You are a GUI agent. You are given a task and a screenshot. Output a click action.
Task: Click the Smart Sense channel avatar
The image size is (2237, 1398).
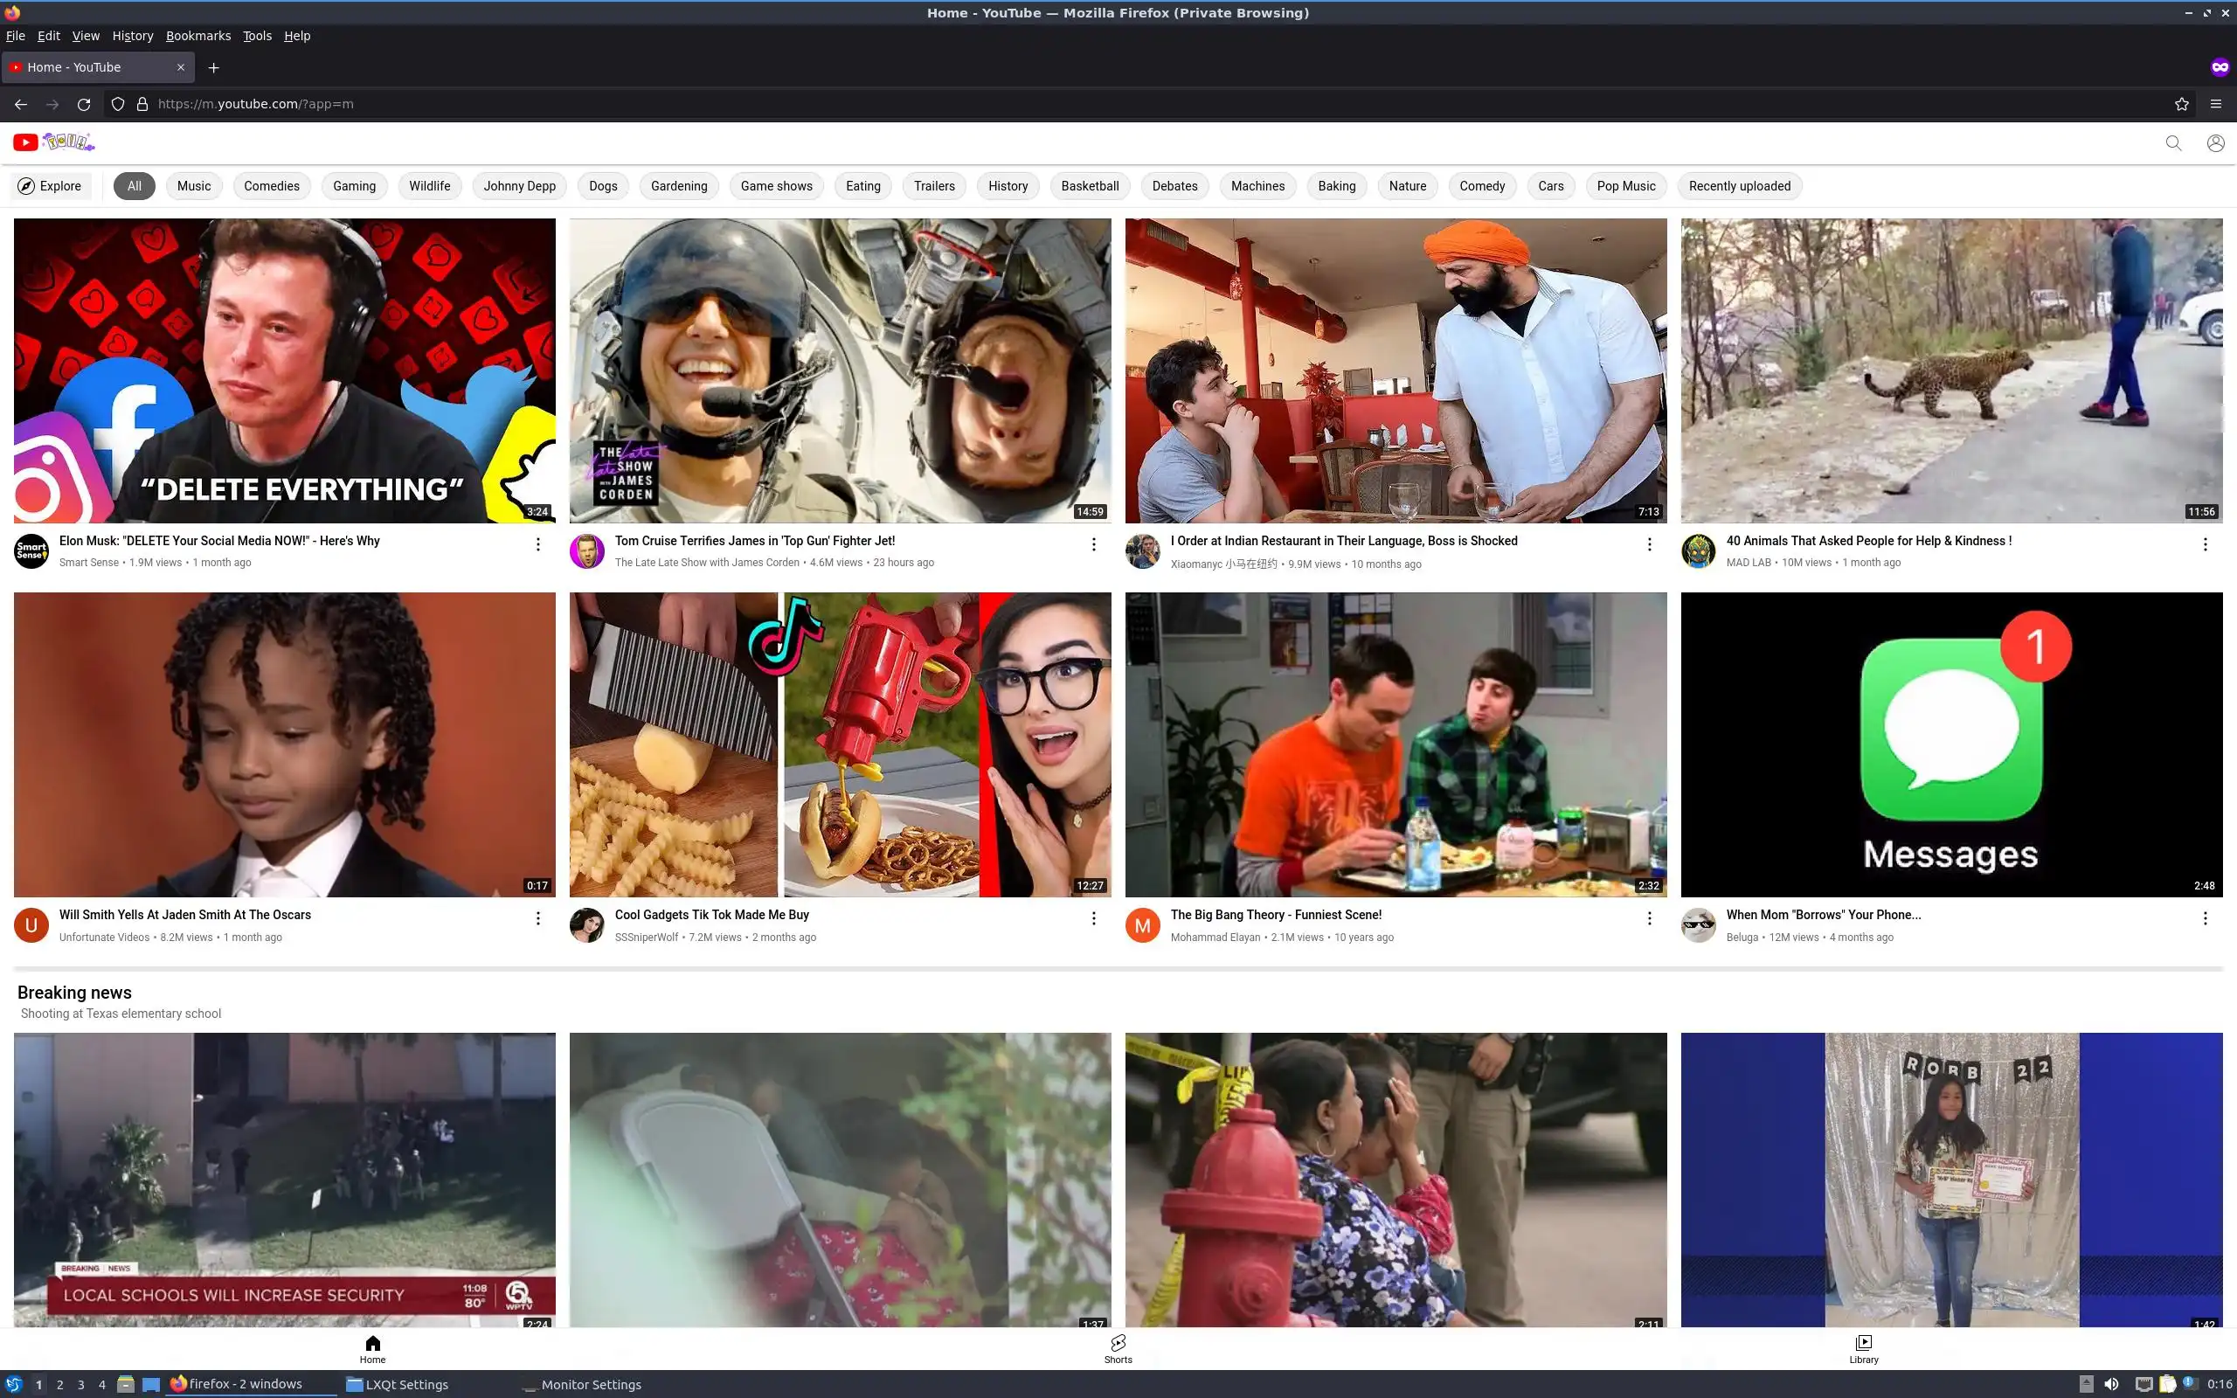click(x=31, y=551)
